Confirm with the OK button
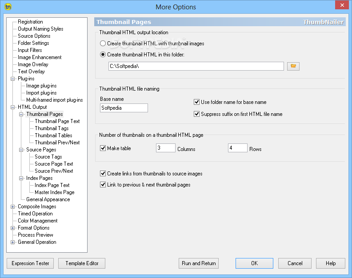Screen dimensions: 352x278 point(254,263)
